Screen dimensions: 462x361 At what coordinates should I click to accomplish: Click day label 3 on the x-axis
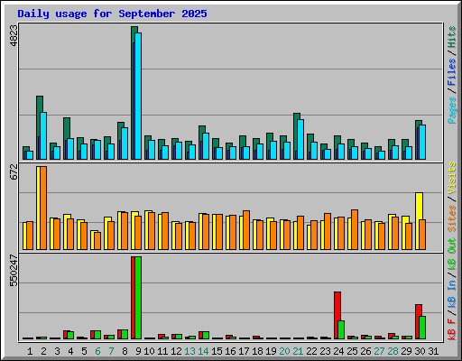57,351
